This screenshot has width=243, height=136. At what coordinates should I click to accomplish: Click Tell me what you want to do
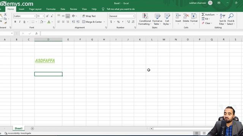pos(121,9)
